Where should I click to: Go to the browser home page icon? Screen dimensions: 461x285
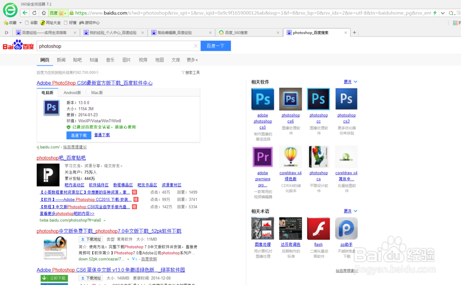click(x=44, y=13)
